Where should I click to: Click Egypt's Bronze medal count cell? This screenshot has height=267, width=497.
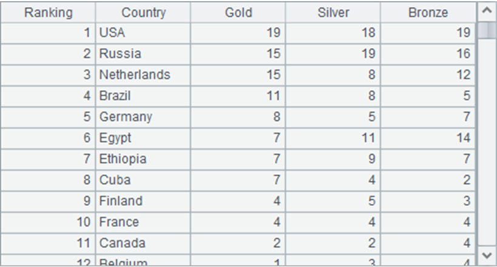[x=428, y=138]
